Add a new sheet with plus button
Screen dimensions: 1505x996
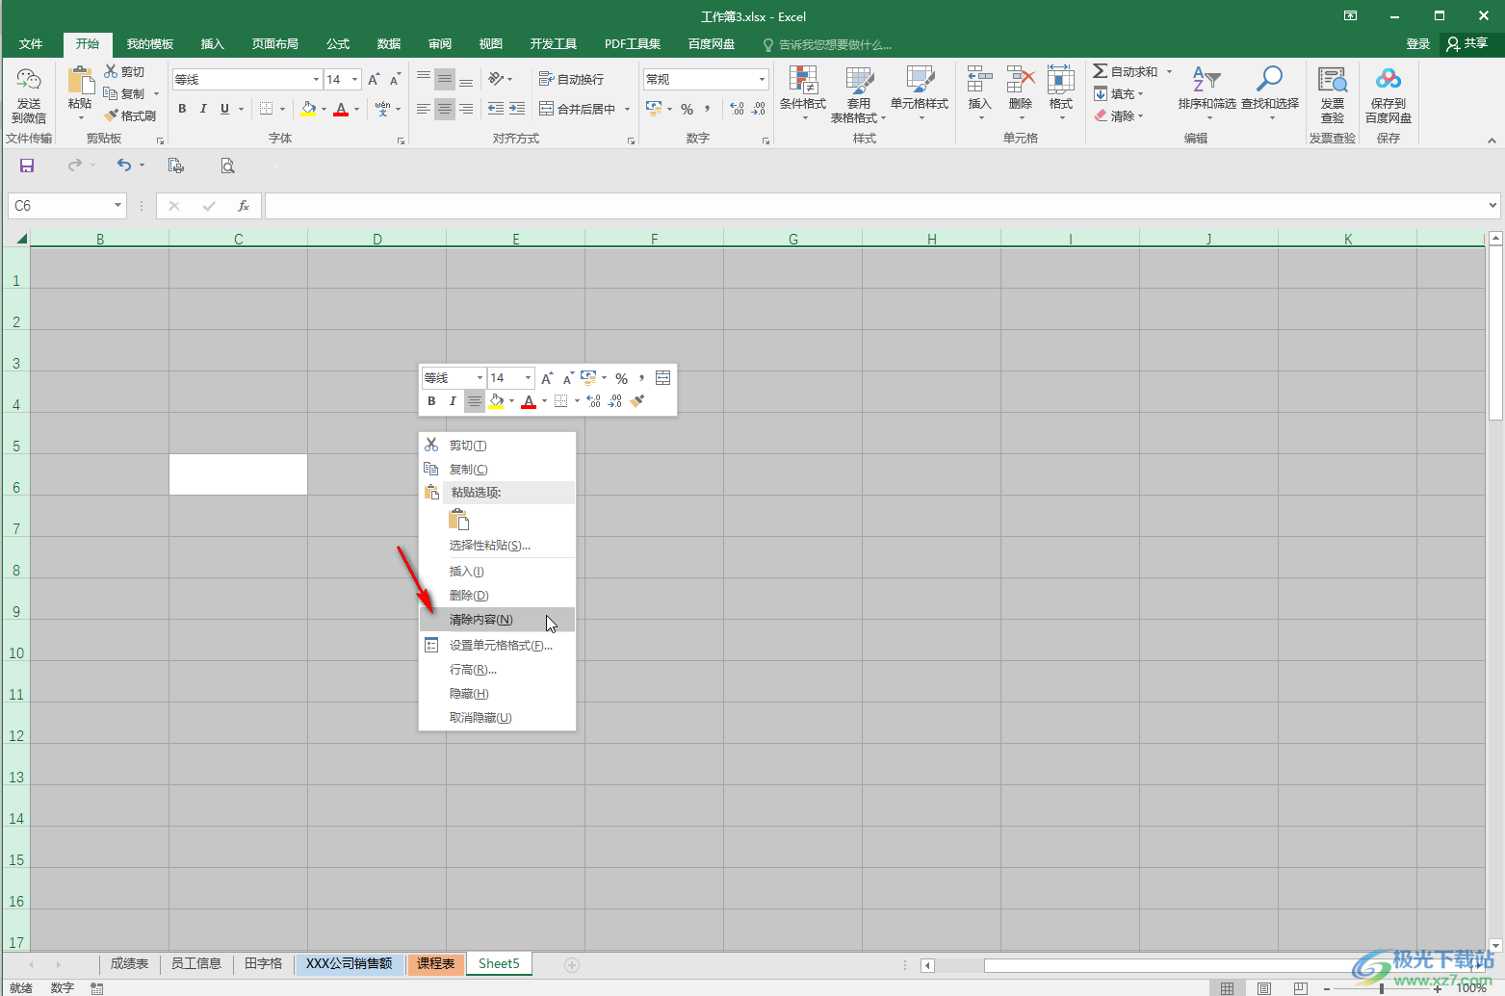(x=572, y=964)
